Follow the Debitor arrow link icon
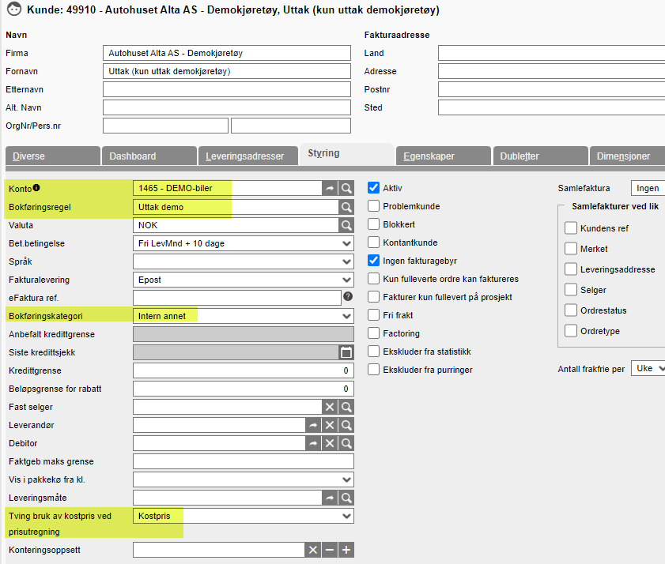Image resolution: width=665 pixels, height=564 pixels. pyautogui.click(x=313, y=443)
